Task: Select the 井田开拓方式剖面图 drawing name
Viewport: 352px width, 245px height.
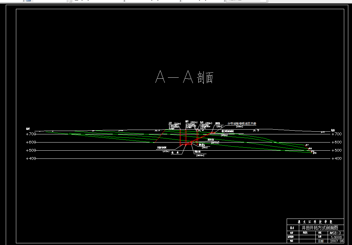Action: 320,228
